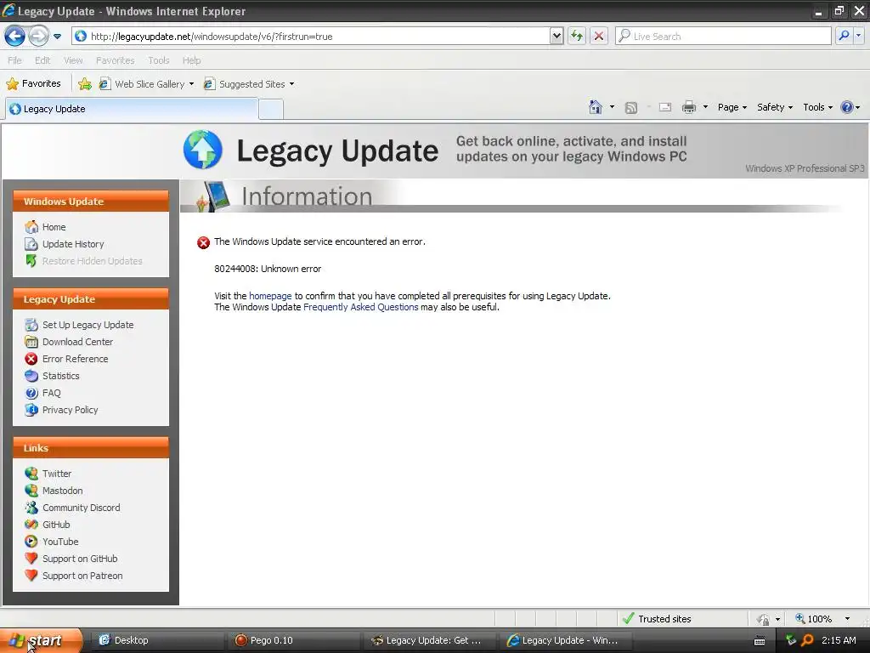Screen dimensions: 870x653
Task: Open the Tools menu in menu bar
Action: point(158,60)
